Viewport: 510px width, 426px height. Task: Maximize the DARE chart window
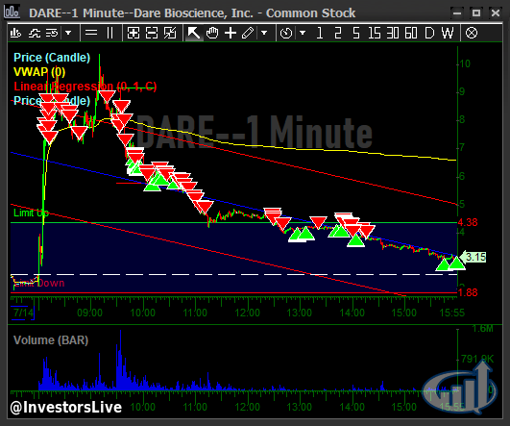pos(476,13)
